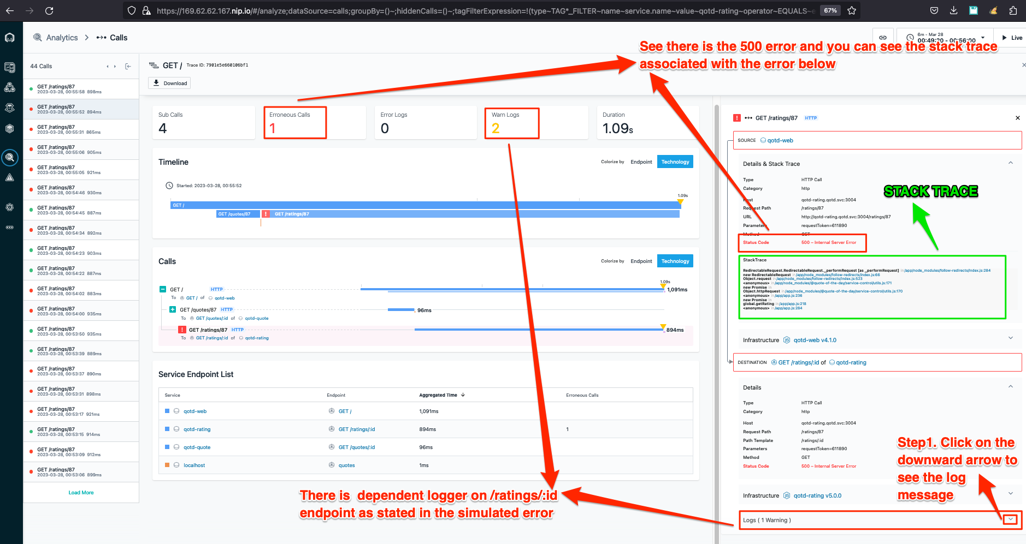Open the Applications sidebar icon
This screenshot has width=1026, height=544.
click(x=9, y=87)
